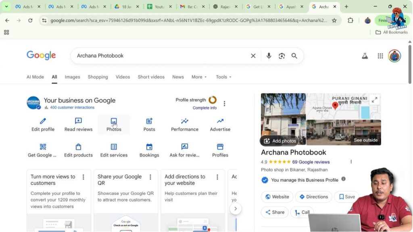413x232 pixels.
Task: Expand the More search filters dropdown
Action: click(199, 77)
